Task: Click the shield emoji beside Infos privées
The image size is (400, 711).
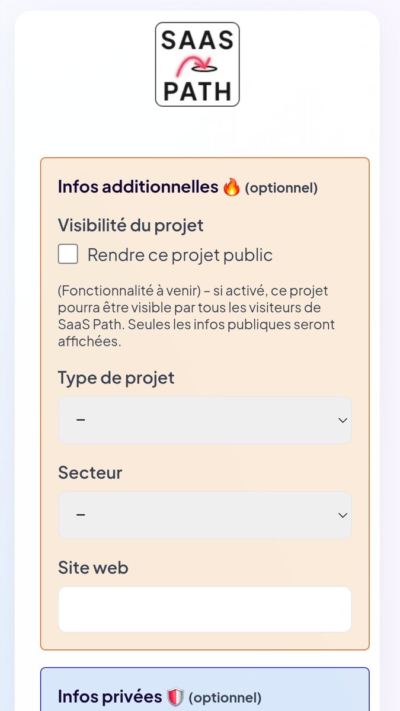Action: (175, 697)
